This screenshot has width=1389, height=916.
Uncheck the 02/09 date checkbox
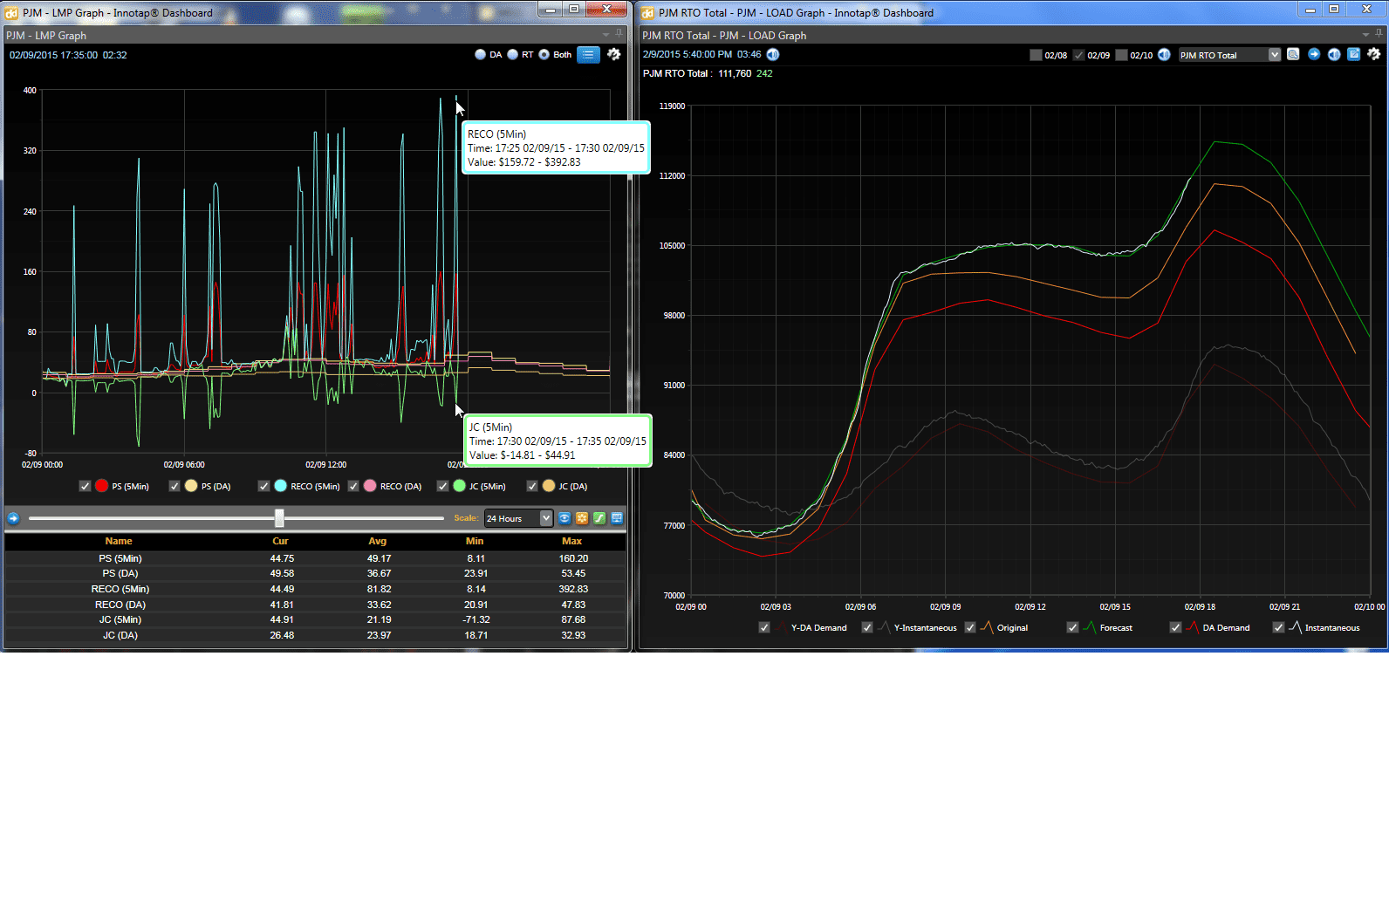click(1078, 55)
